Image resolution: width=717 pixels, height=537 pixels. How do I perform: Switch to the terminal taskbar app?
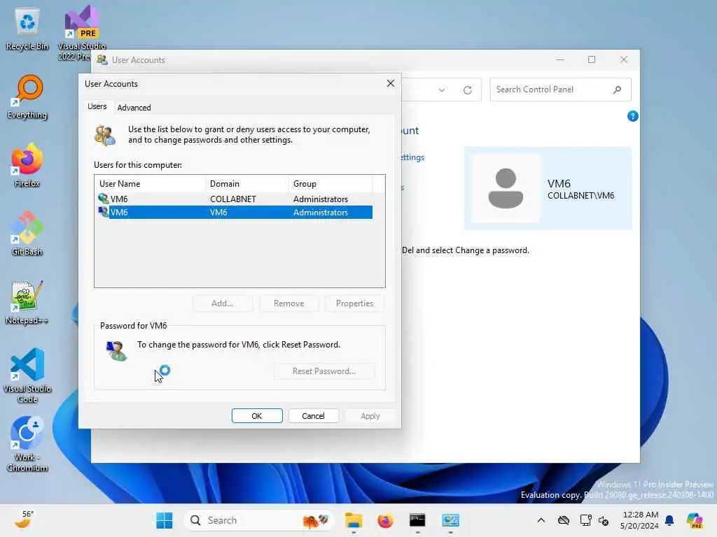click(x=417, y=520)
